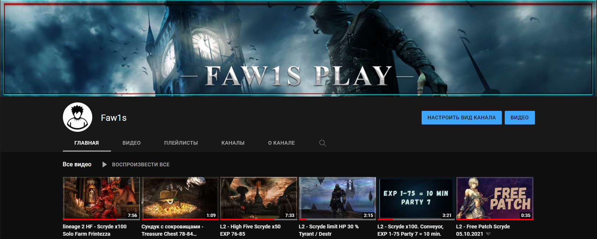Select the ГЛАВНАЯ tab
Screen dimensions: 597x239
pyautogui.click(x=86, y=143)
